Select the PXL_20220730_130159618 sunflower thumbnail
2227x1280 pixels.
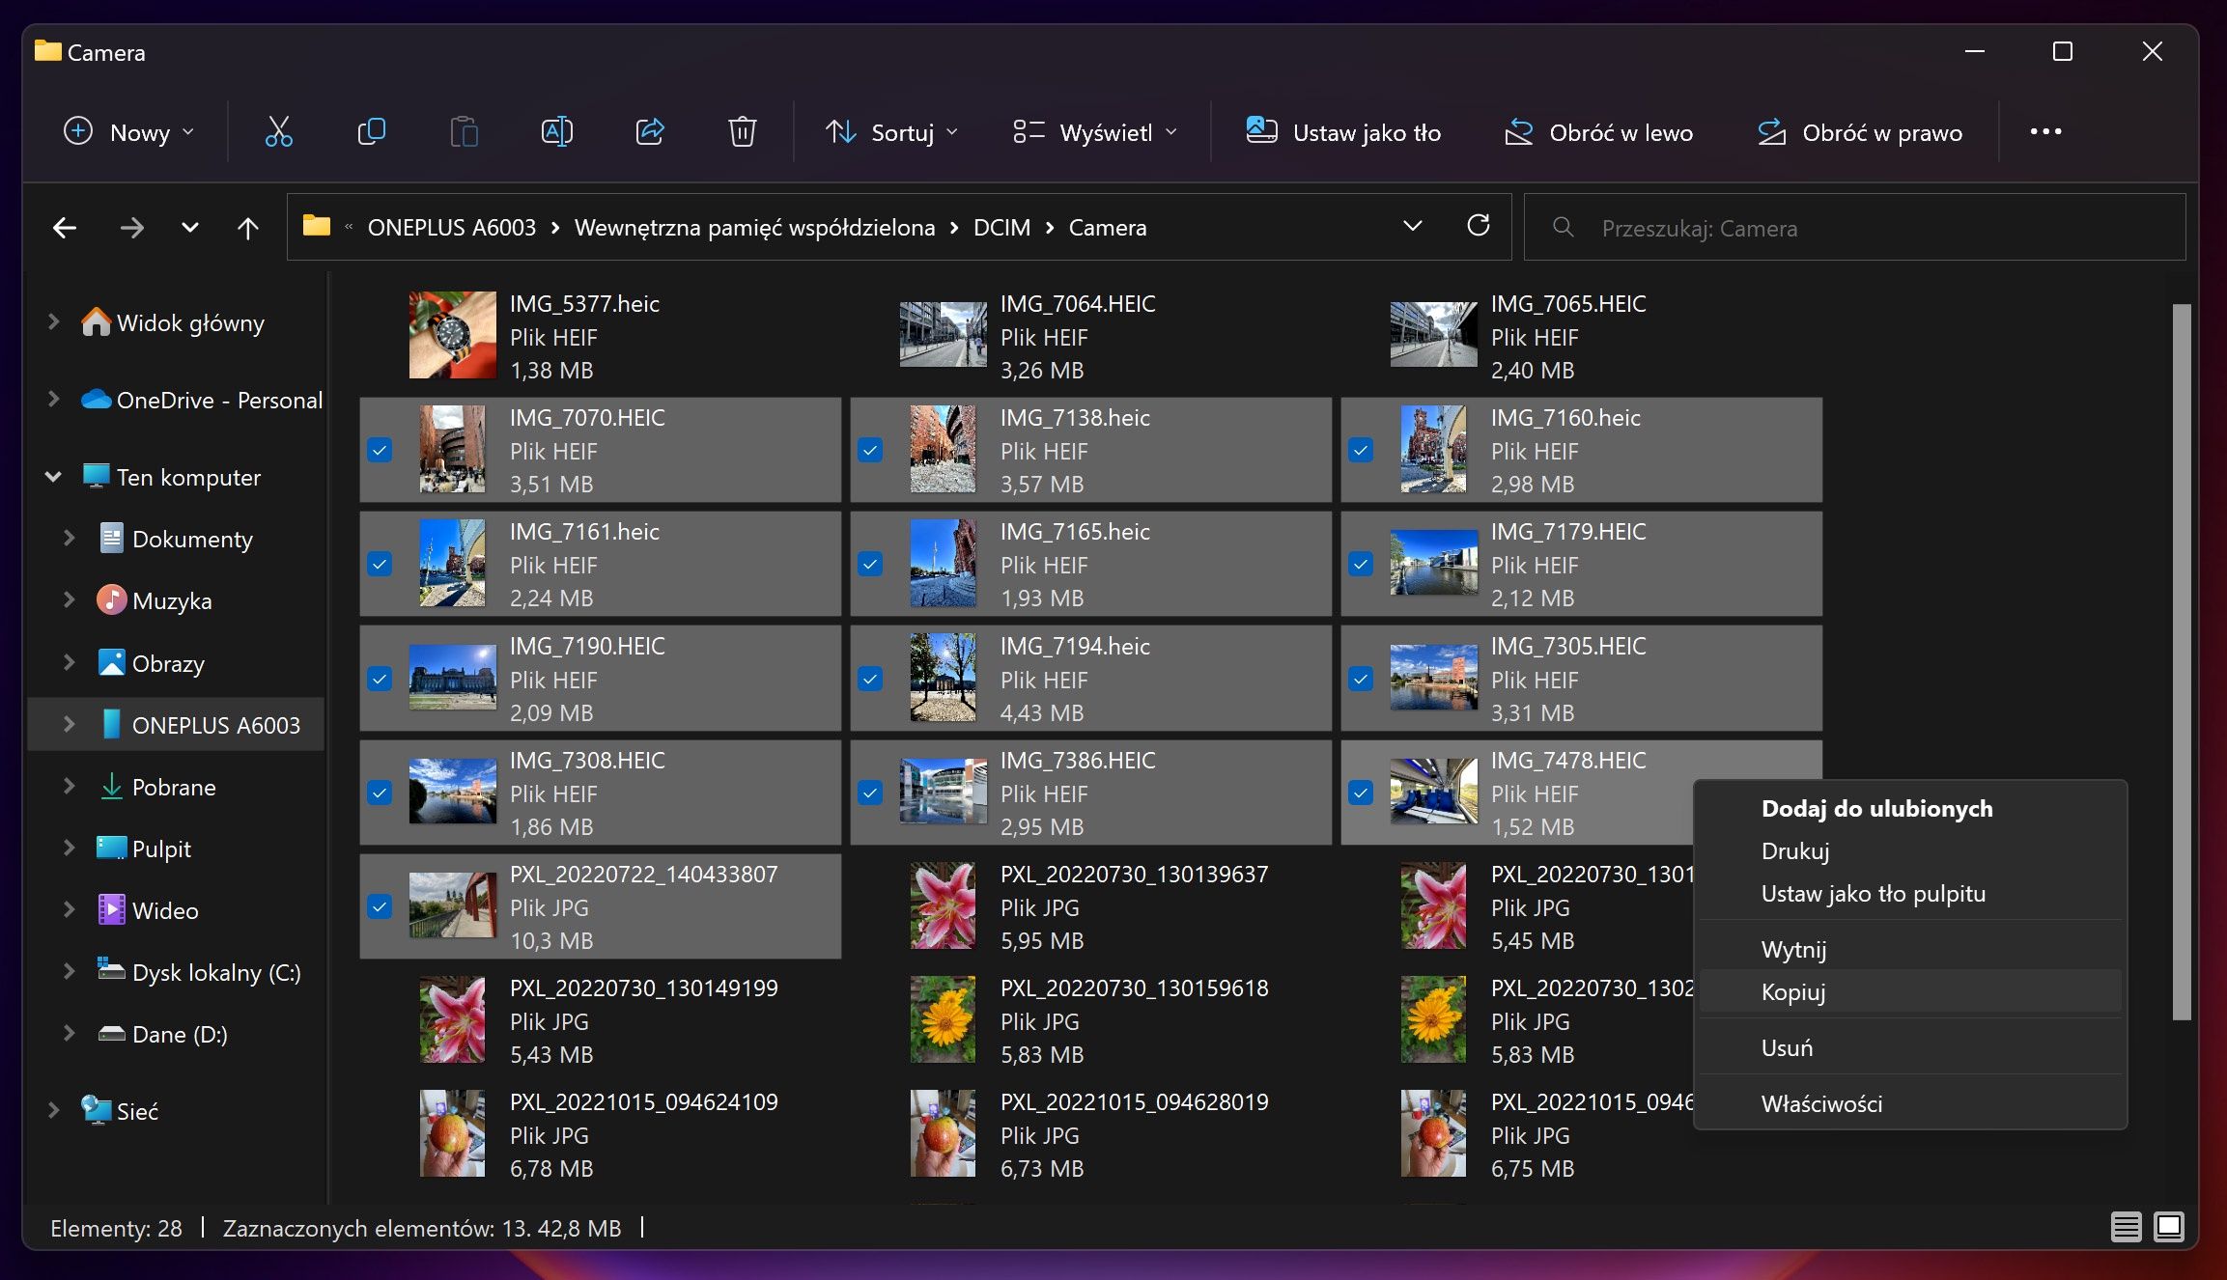943,1019
